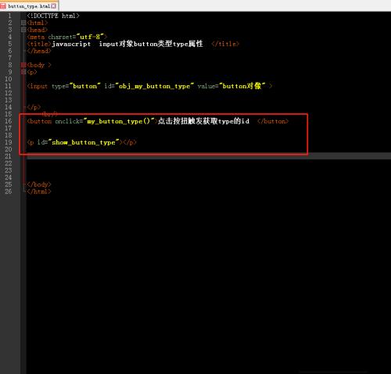This screenshot has width=391, height=374.
Task: Collapse the head tag fold marker
Action: [x=23, y=30]
